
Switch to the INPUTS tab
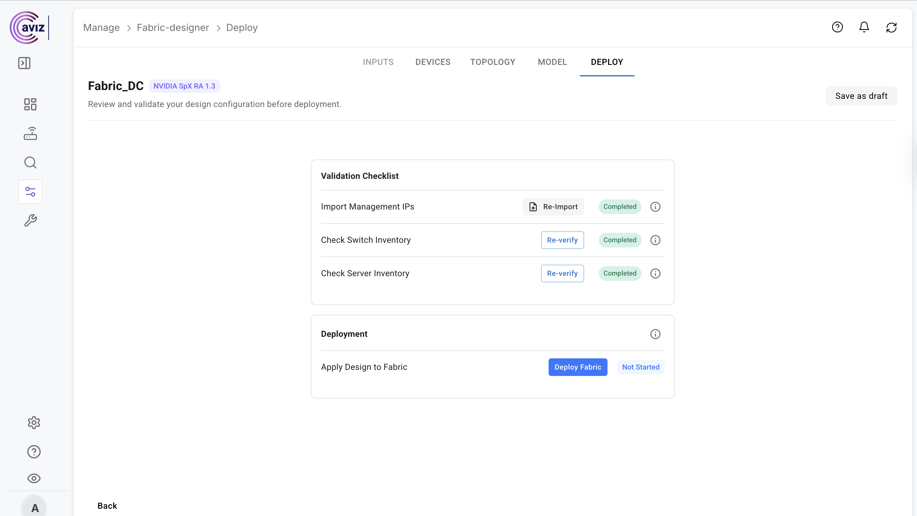(x=378, y=62)
